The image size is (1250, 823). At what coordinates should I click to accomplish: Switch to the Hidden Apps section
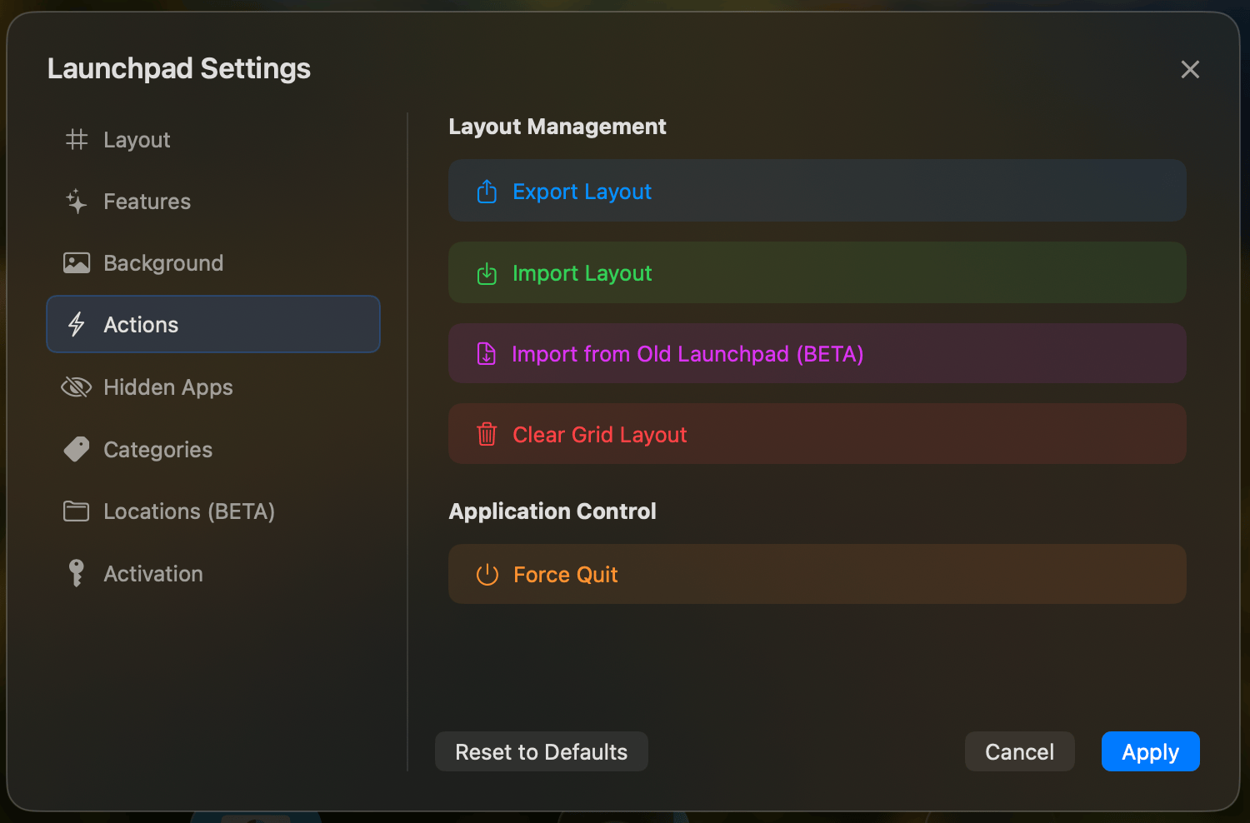167,387
